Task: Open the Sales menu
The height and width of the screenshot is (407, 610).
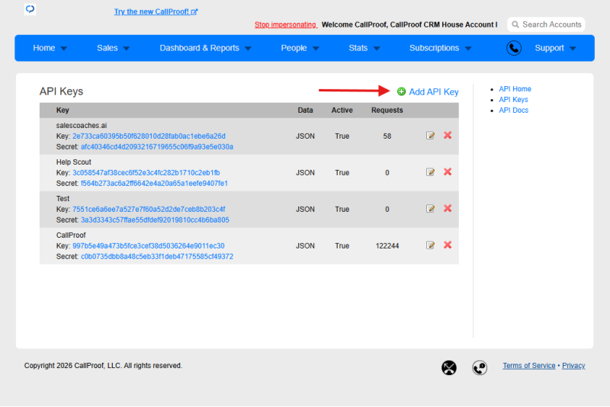Action: 107,48
